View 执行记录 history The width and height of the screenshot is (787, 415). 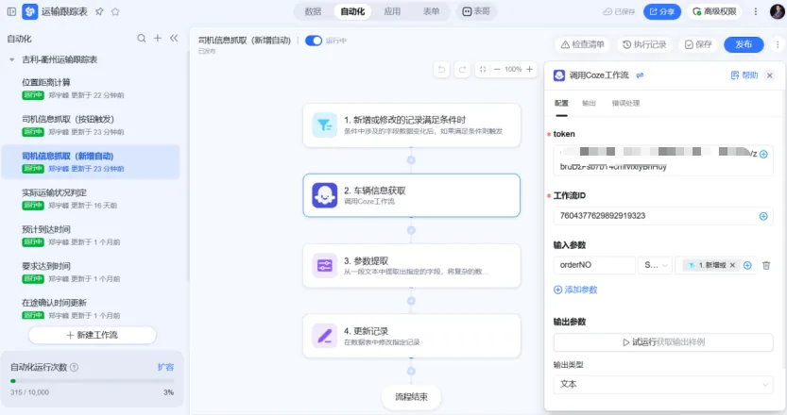[644, 44]
